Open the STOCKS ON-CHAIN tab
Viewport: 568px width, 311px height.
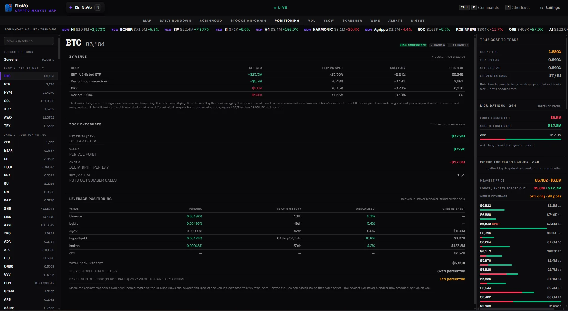[248, 20]
